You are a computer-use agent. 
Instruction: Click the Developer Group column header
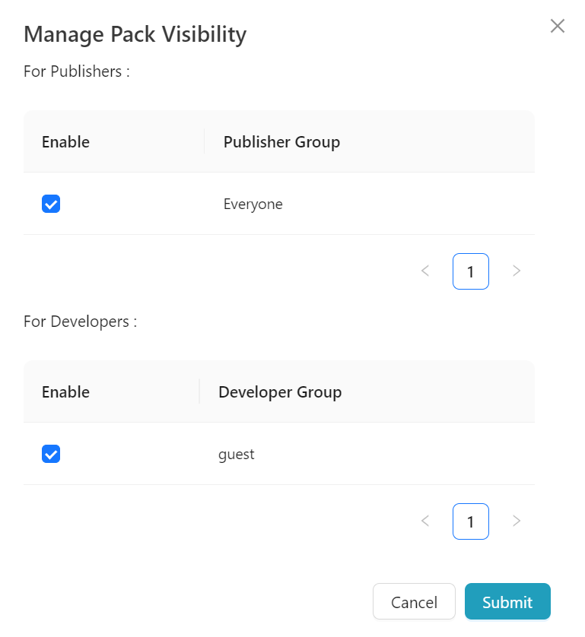click(280, 392)
